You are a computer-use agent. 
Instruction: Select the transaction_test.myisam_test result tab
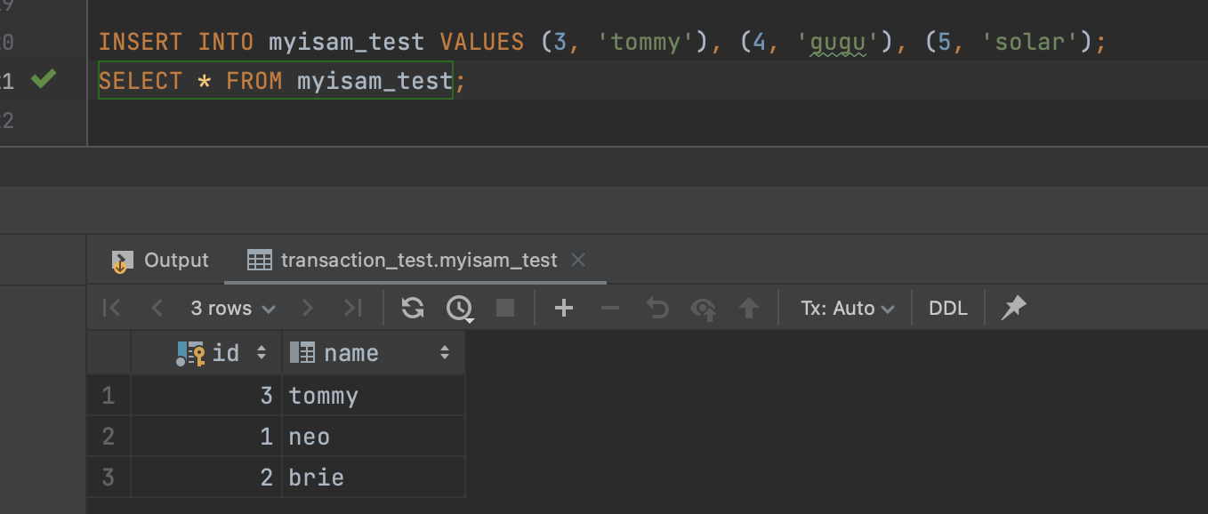[418, 261]
